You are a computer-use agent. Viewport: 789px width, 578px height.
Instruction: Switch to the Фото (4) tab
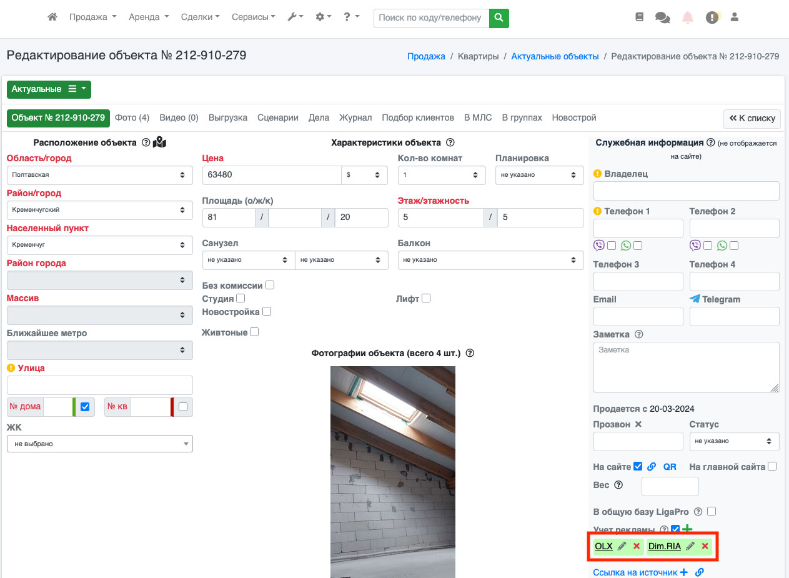[132, 117]
